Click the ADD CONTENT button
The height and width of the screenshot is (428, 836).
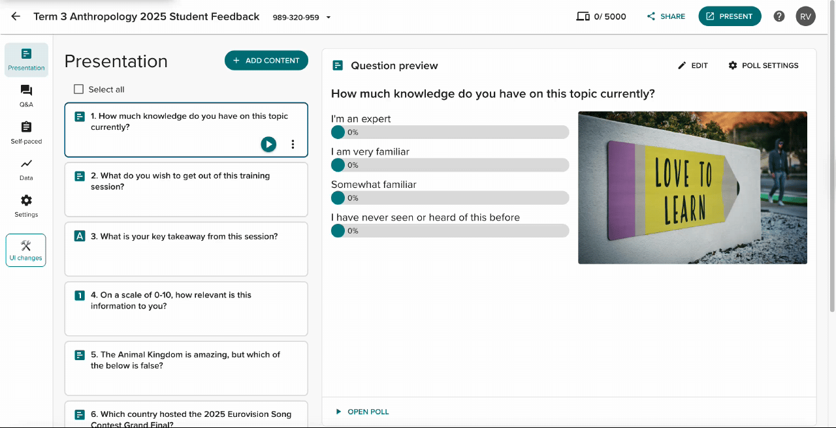click(266, 60)
